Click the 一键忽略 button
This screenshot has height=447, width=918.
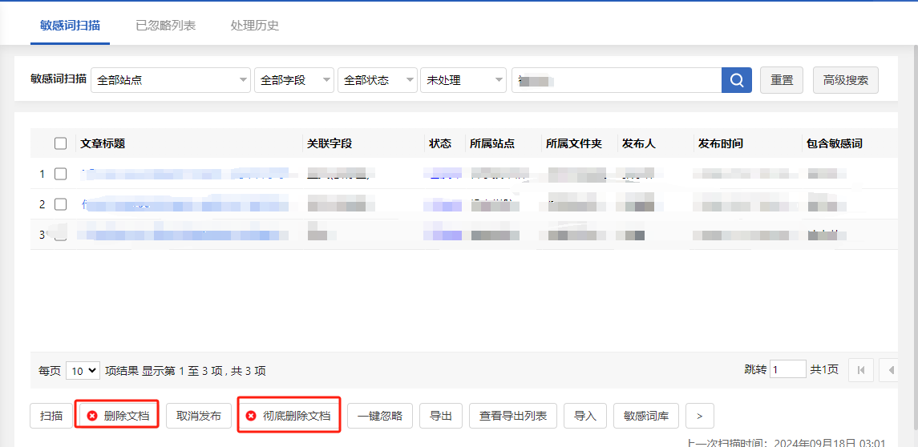[380, 416]
